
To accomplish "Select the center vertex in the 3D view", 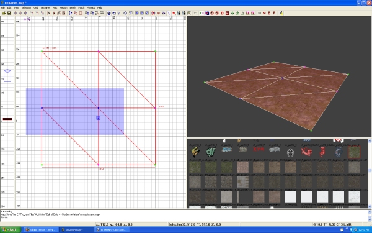I will pyautogui.click(x=282, y=78).
